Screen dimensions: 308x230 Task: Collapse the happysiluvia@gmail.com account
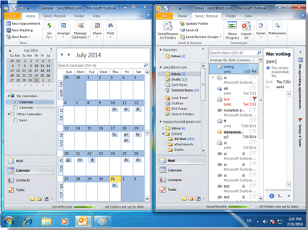click(x=161, y=121)
